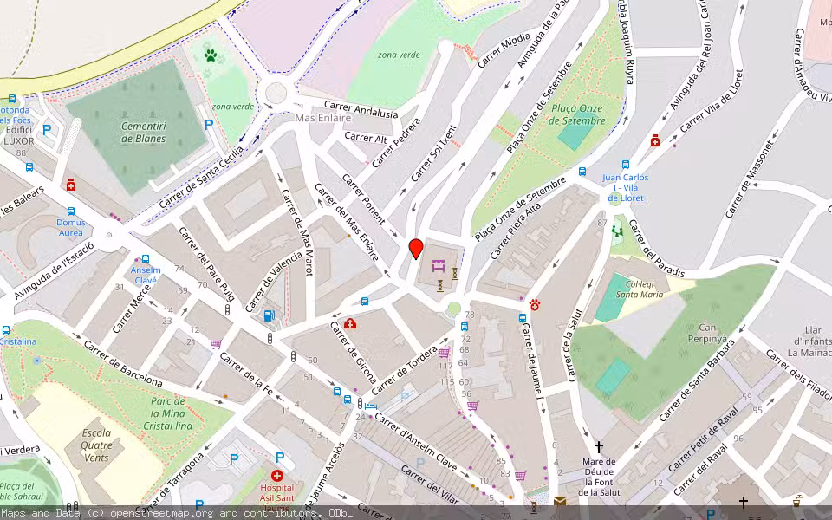Click the paw print icon near Col·legi Santa Maria
832x520 pixels.
click(617, 231)
